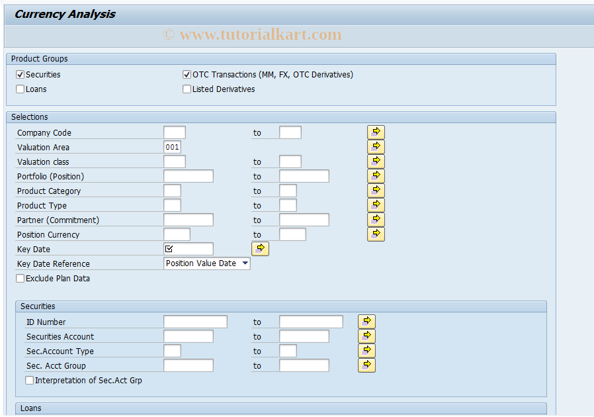Open multiple selection for Sec. Acct Group
Image resolution: width=594 pixels, height=417 pixels.
(x=366, y=365)
